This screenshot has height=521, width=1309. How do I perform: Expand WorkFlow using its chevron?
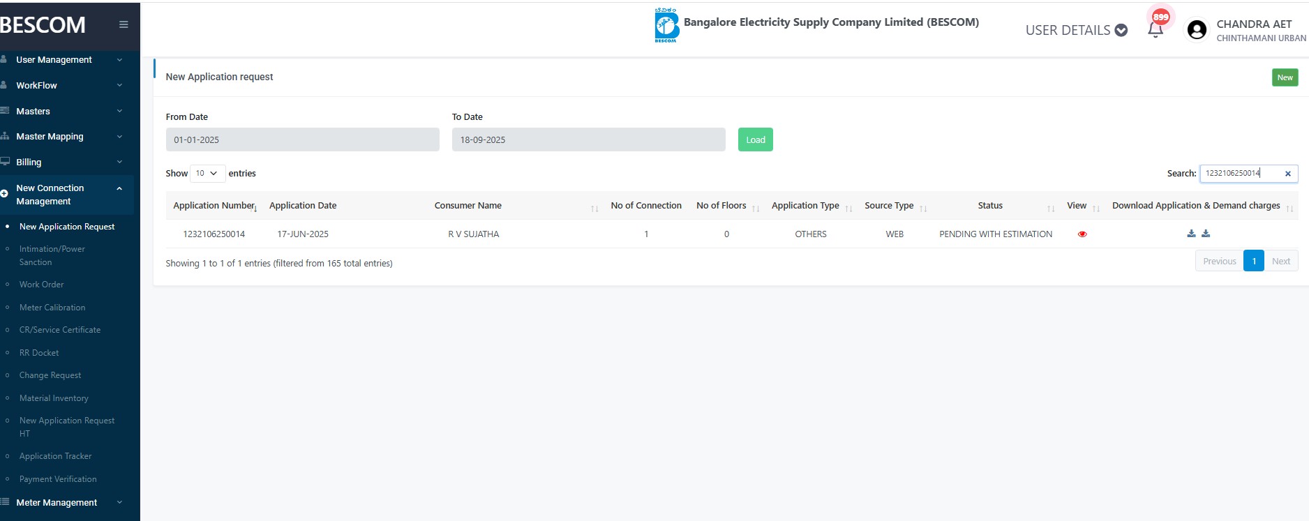pos(119,85)
